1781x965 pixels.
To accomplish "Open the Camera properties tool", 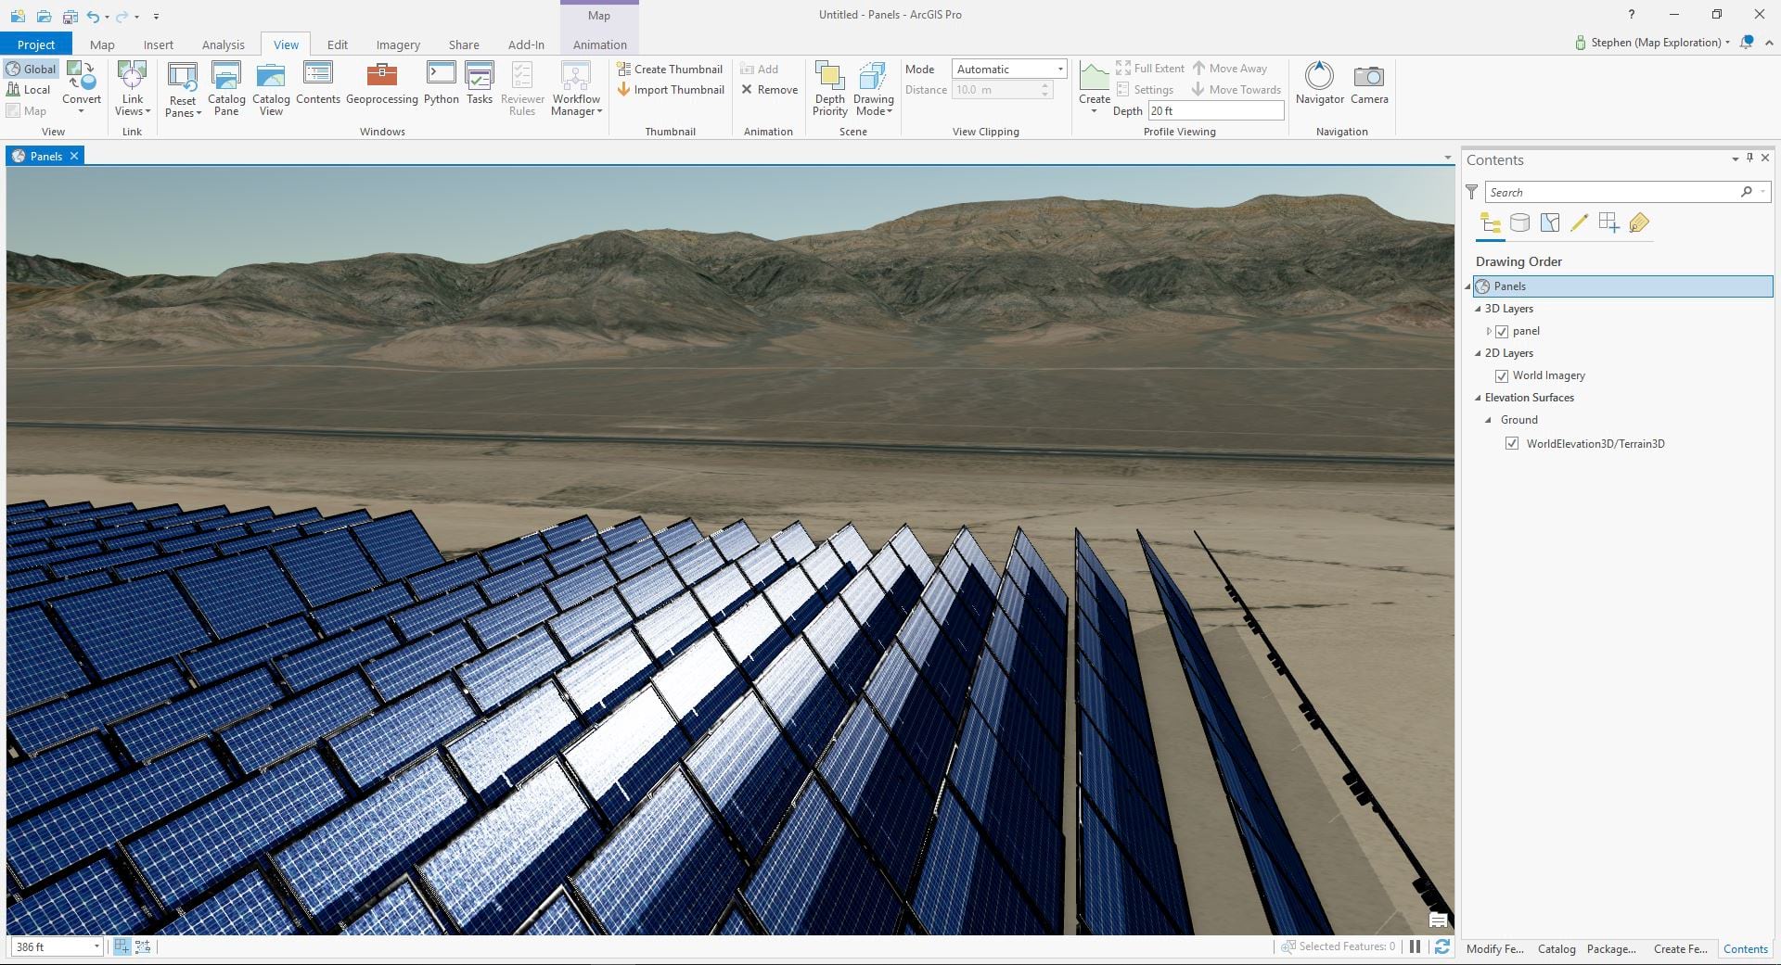I will click(x=1369, y=83).
